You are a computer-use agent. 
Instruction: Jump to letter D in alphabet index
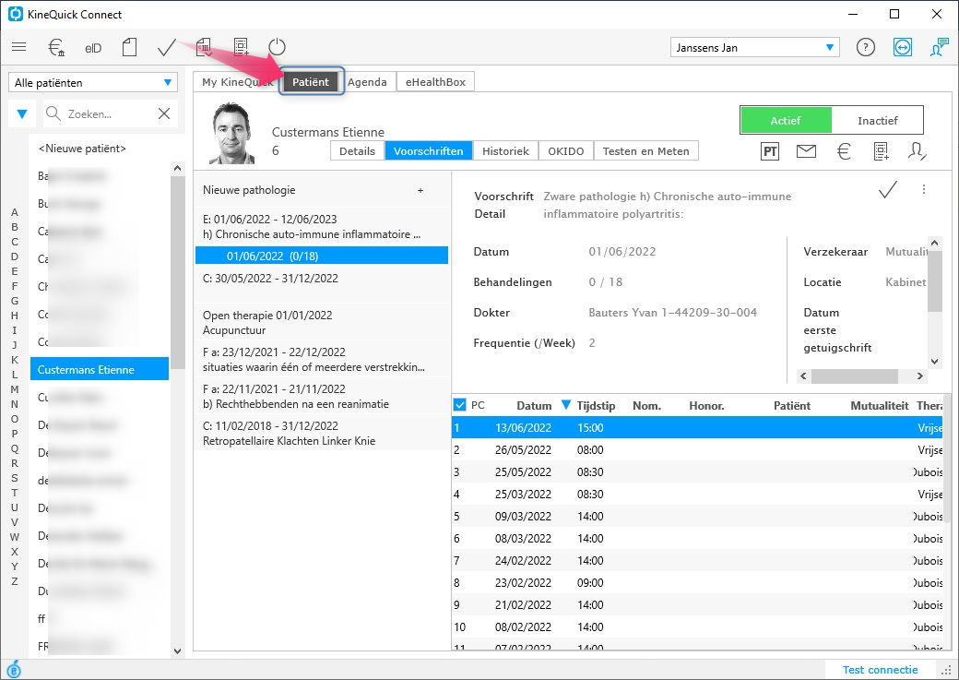[x=15, y=256]
